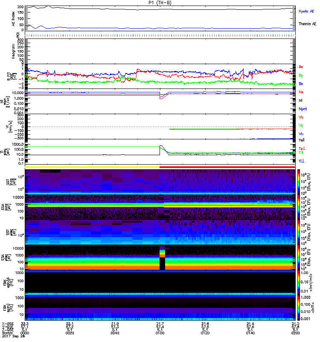Image resolution: width=320 pixels, height=342 pixels.
Task: Click the FBK mV/m colorbar
Action: pyautogui.click(x=299, y=283)
